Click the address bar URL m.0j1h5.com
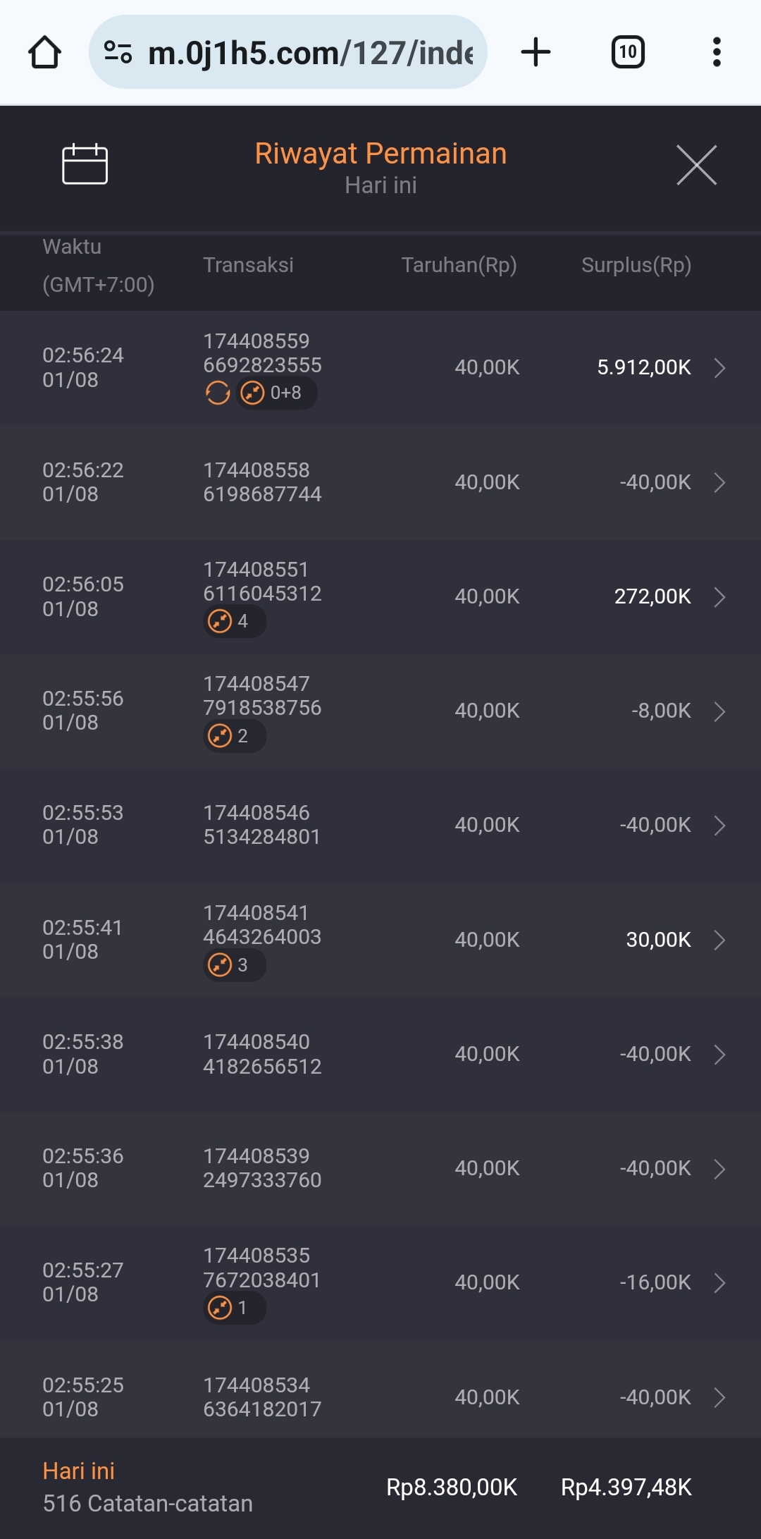This screenshot has width=761, height=1539. (310, 53)
